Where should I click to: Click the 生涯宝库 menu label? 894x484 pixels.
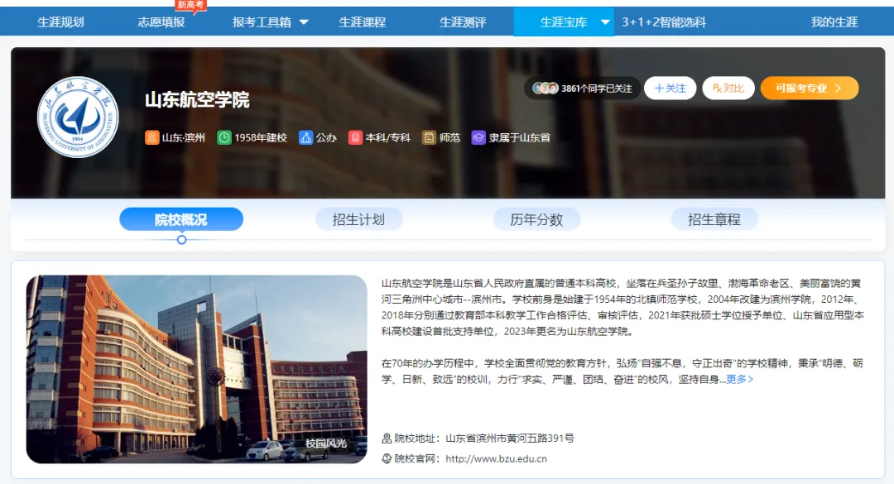tap(564, 22)
